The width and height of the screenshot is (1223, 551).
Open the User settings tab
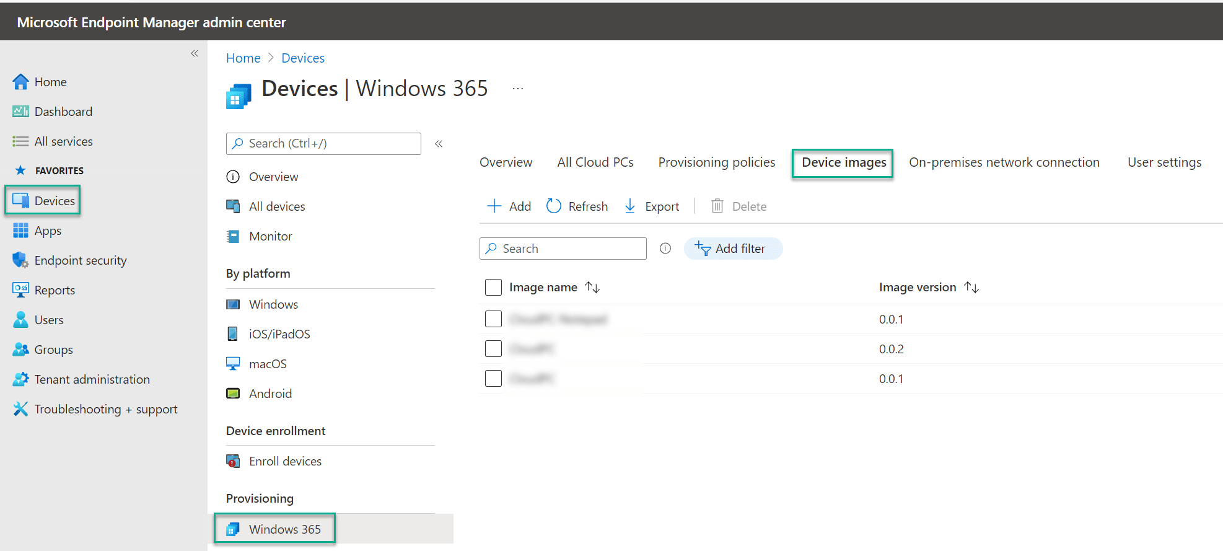click(1164, 162)
